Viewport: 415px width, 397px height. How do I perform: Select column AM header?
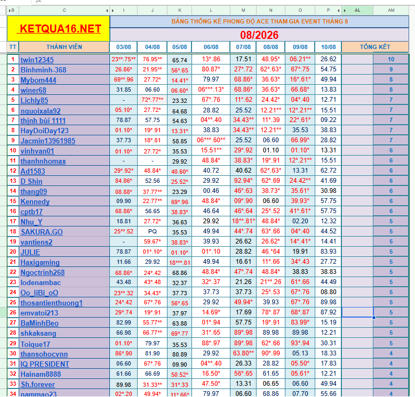click(x=391, y=10)
